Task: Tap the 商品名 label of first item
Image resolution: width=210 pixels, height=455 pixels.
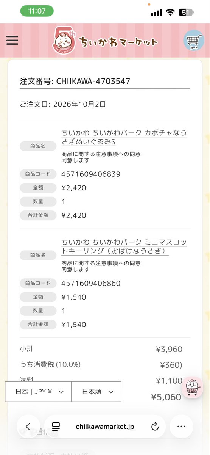Action: 38,145
